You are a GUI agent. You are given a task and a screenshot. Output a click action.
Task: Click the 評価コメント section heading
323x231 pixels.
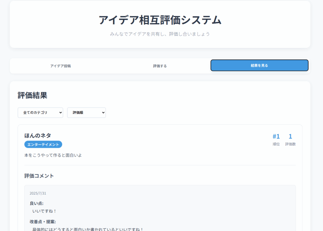pos(39,176)
